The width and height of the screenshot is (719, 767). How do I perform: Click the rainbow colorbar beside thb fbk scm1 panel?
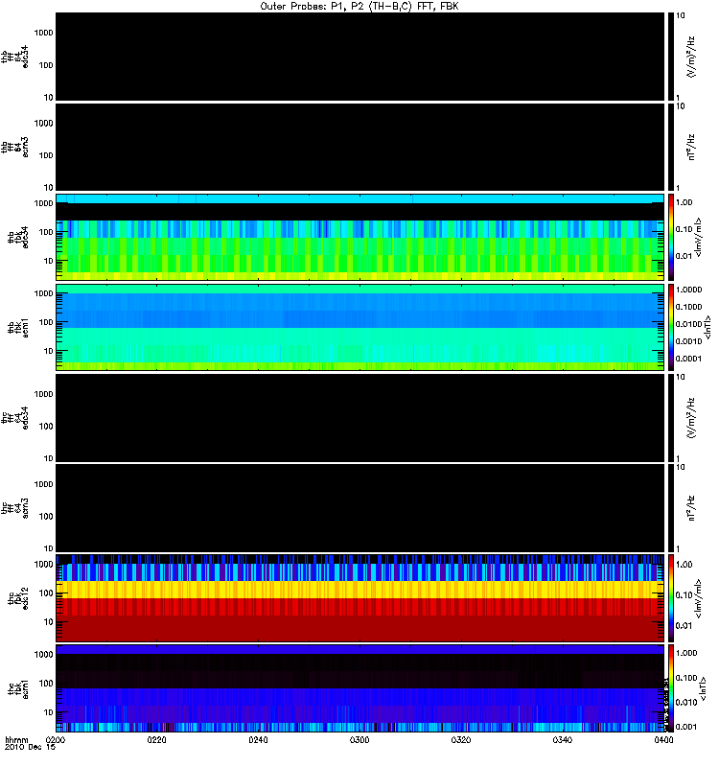(671, 327)
